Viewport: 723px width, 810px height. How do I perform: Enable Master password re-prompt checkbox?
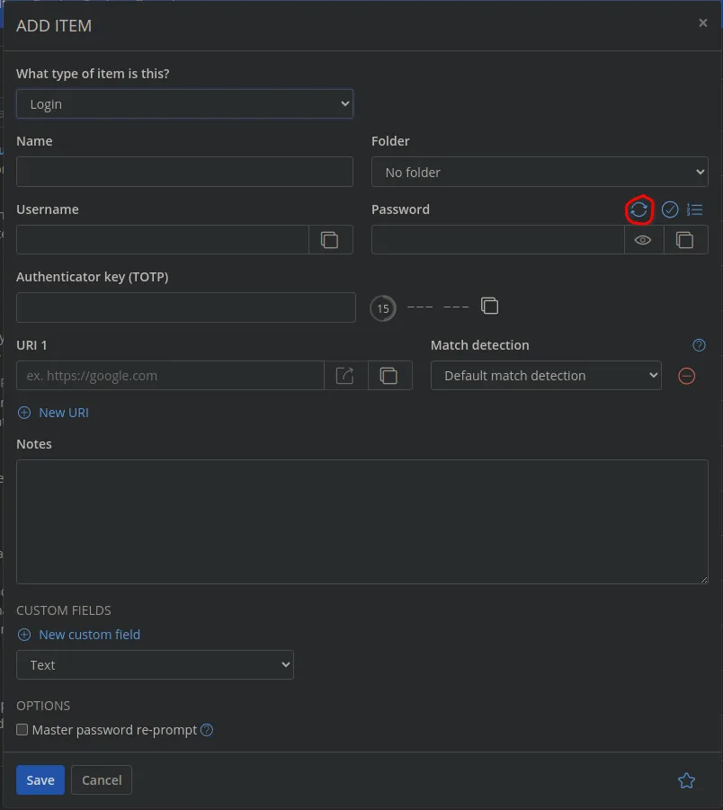[x=22, y=730]
